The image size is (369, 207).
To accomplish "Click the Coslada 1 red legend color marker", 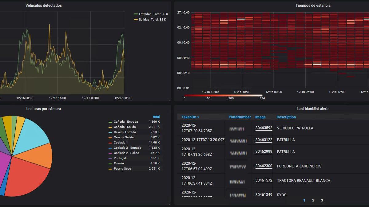I will click(110, 143).
